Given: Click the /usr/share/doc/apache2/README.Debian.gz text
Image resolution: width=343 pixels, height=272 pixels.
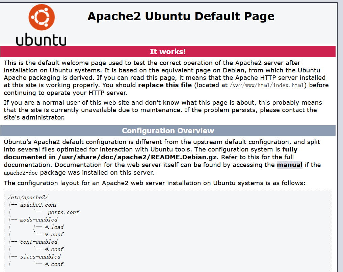Looking at the screenshot, I should [x=137, y=157].
